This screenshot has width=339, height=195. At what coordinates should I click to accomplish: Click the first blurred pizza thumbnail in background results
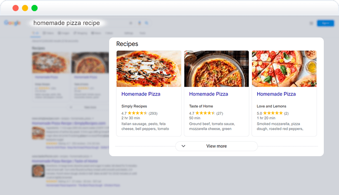pos(51,63)
